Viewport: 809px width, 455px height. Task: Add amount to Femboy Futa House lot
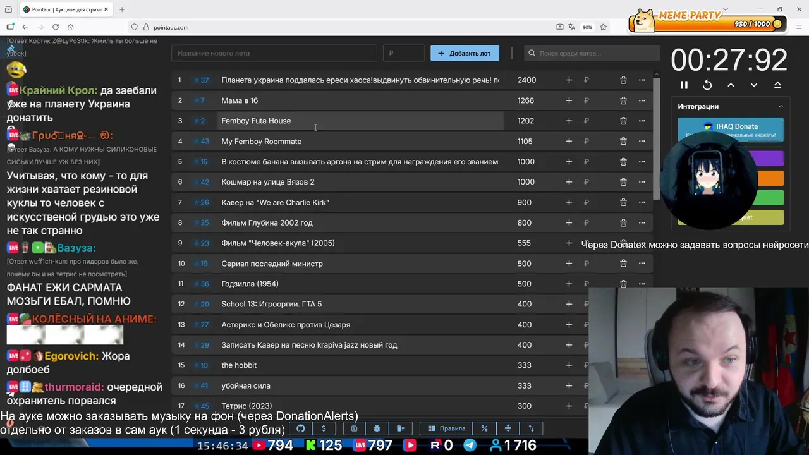click(x=569, y=121)
